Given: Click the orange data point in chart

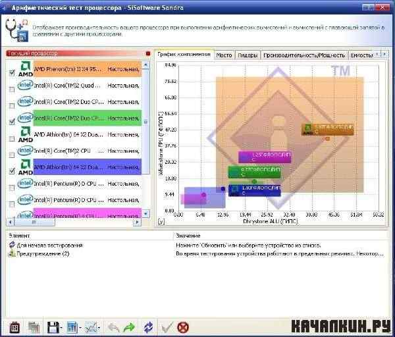Looking at the screenshot, I should [x=327, y=138].
